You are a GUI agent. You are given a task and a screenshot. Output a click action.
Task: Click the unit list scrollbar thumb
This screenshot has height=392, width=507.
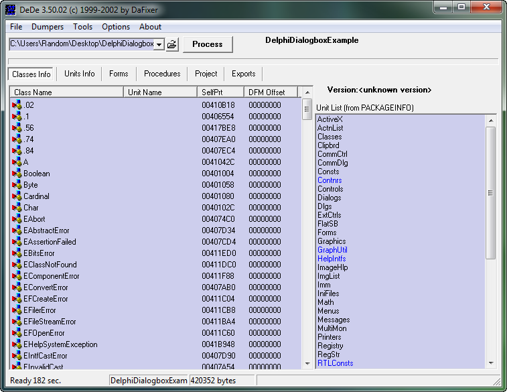(x=491, y=193)
